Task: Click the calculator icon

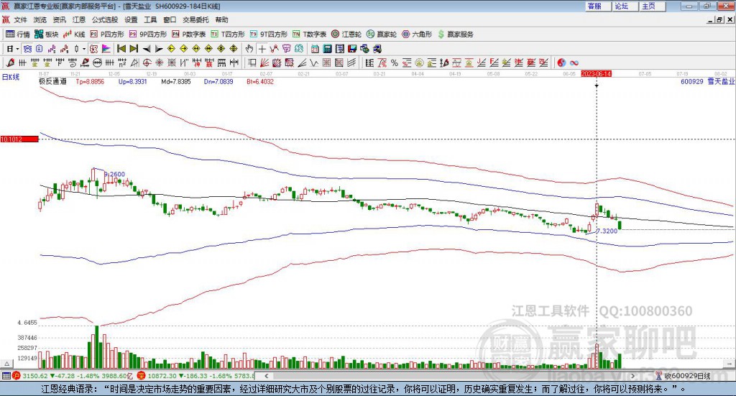Action: click(327, 49)
